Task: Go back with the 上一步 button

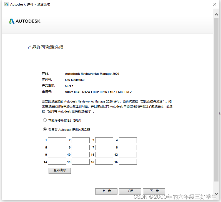Action: pyautogui.click(x=106, y=191)
